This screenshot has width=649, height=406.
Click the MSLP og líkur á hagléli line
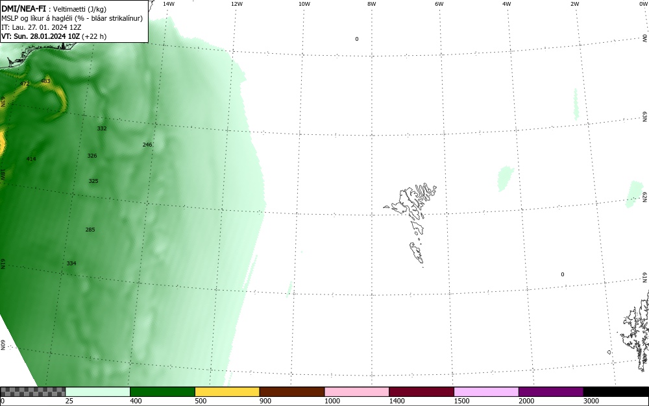(72, 18)
